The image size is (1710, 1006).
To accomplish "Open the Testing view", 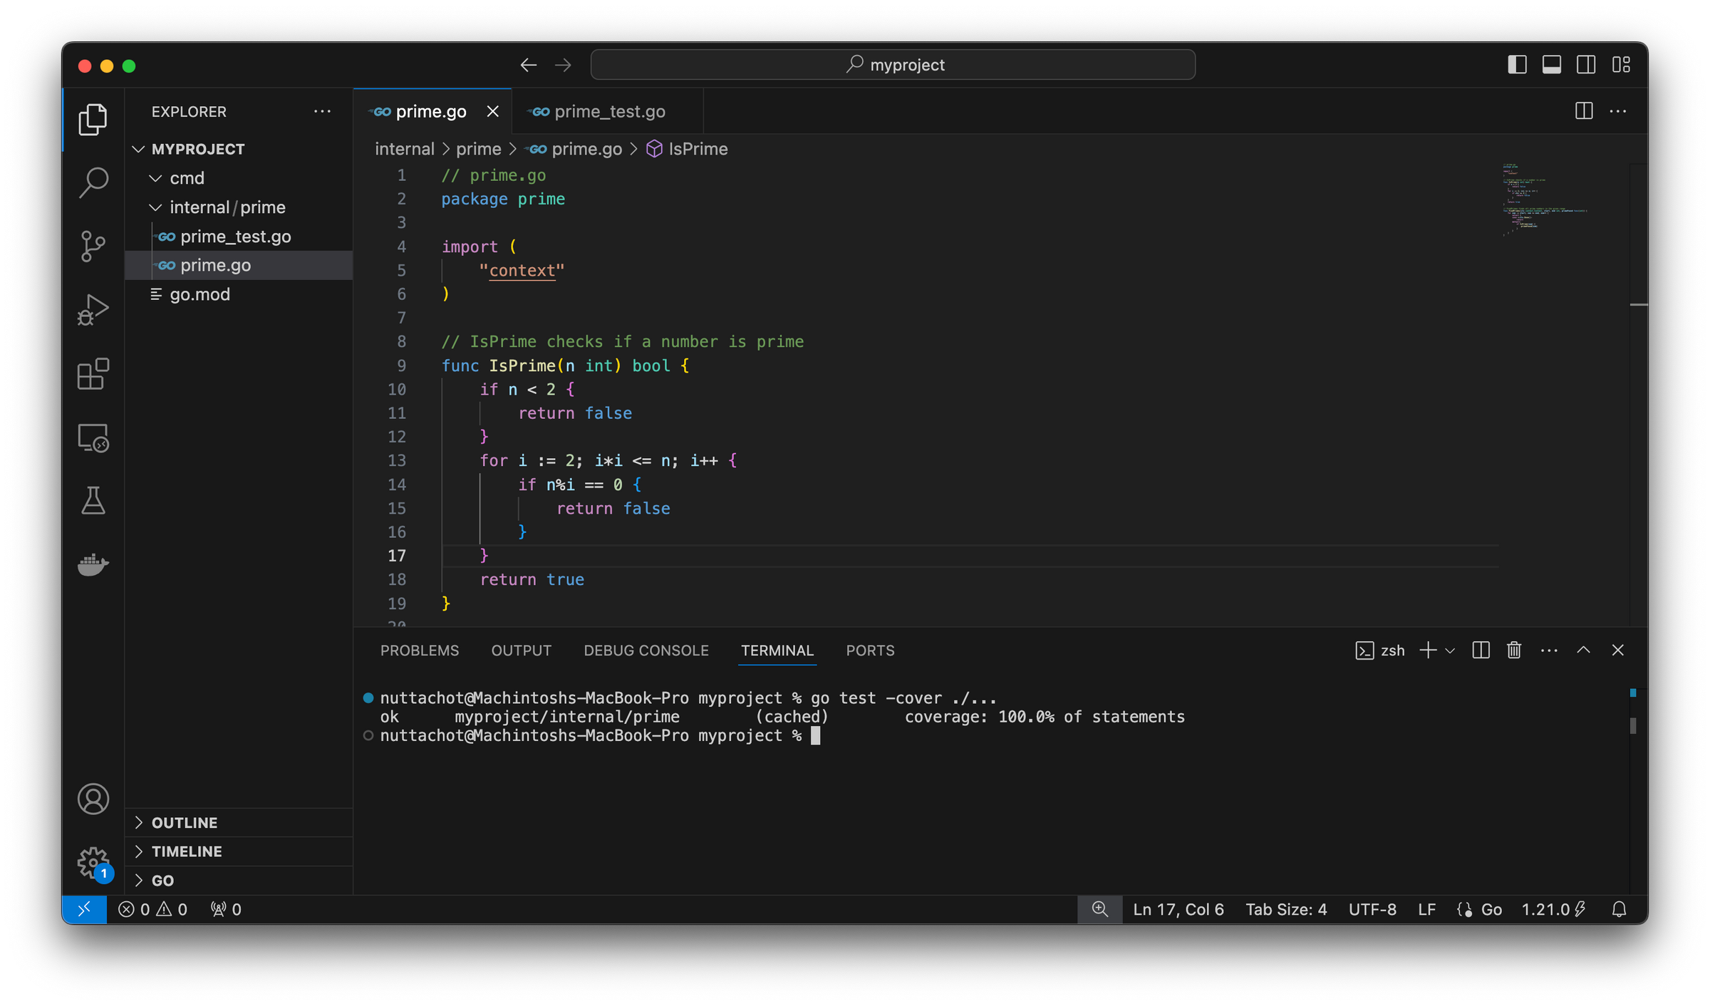I will pyautogui.click(x=93, y=501).
